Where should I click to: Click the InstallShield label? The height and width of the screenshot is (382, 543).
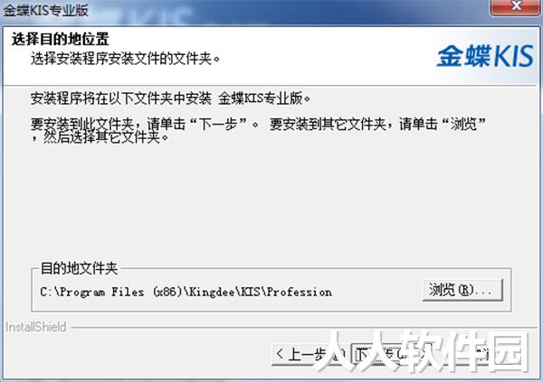click(x=36, y=327)
